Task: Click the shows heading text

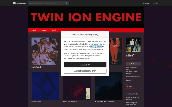Action: pyautogui.click(x=129, y=80)
